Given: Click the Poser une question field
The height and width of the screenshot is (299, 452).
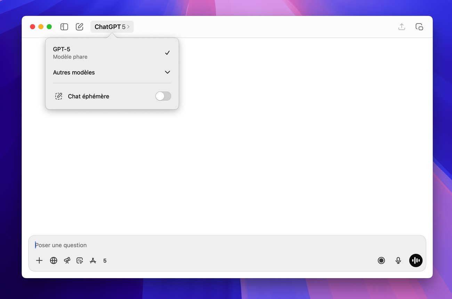Looking at the screenshot, I should coord(227,245).
